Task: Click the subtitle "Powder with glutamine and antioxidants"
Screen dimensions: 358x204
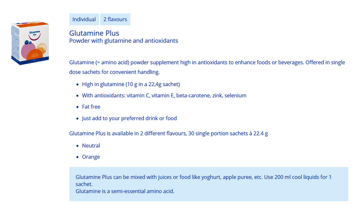Action: (123, 41)
